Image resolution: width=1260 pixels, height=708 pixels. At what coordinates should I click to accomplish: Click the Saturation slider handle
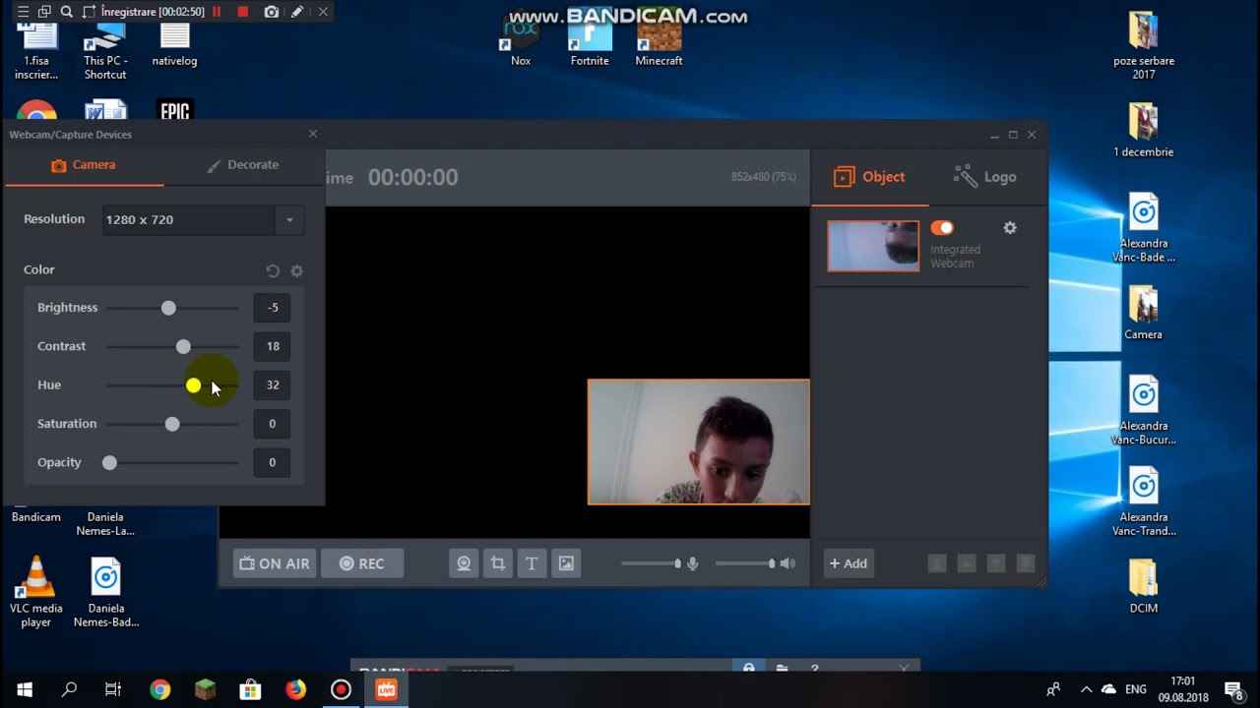pyautogui.click(x=172, y=424)
